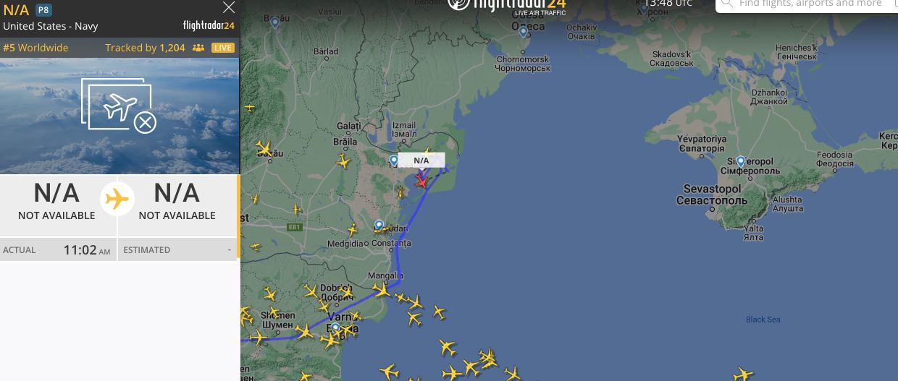Click the red selected P8 aircraft icon

(421, 181)
